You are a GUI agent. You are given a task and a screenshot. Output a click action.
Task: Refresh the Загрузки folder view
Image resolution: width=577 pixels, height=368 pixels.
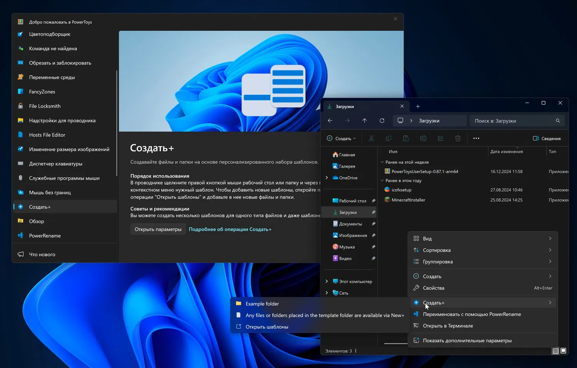(382, 121)
